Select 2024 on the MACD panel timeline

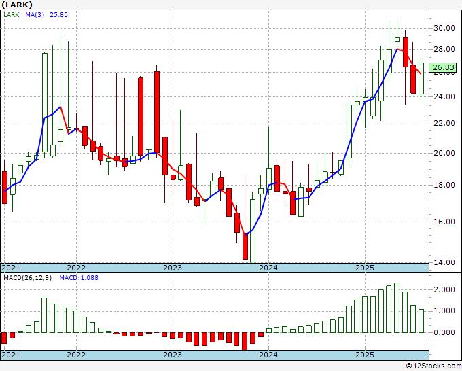pyautogui.click(x=268, y=355)
